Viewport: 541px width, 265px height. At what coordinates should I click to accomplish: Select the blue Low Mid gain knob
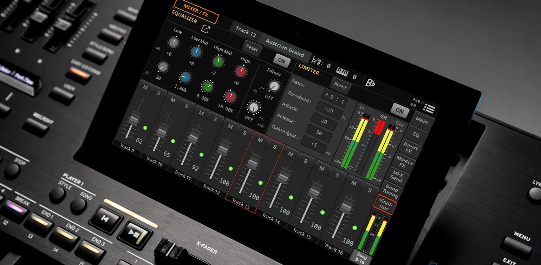click(196, 52)
